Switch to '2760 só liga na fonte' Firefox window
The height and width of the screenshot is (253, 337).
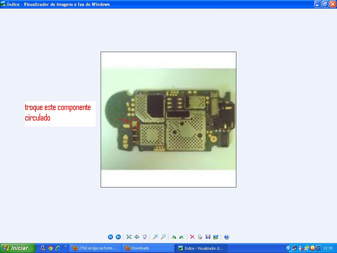coord(95,248)
